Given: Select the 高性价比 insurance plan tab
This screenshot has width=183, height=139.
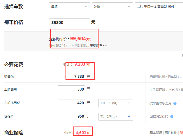Looking at the screenshot, I should pos(171,133).
